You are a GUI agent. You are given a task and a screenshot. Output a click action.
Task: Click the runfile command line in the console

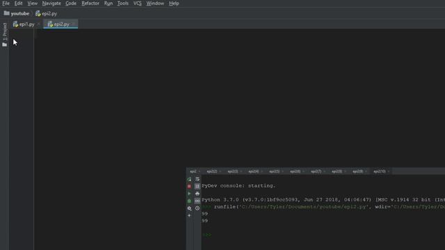323,207
